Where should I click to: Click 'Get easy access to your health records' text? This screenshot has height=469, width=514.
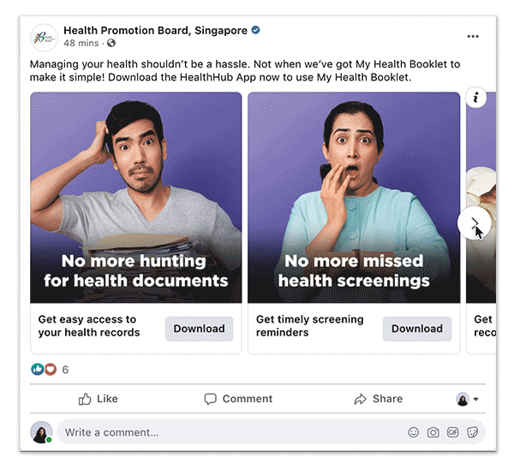[89, 326]
